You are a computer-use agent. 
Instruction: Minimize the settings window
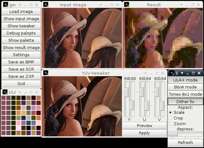[188, 73]
